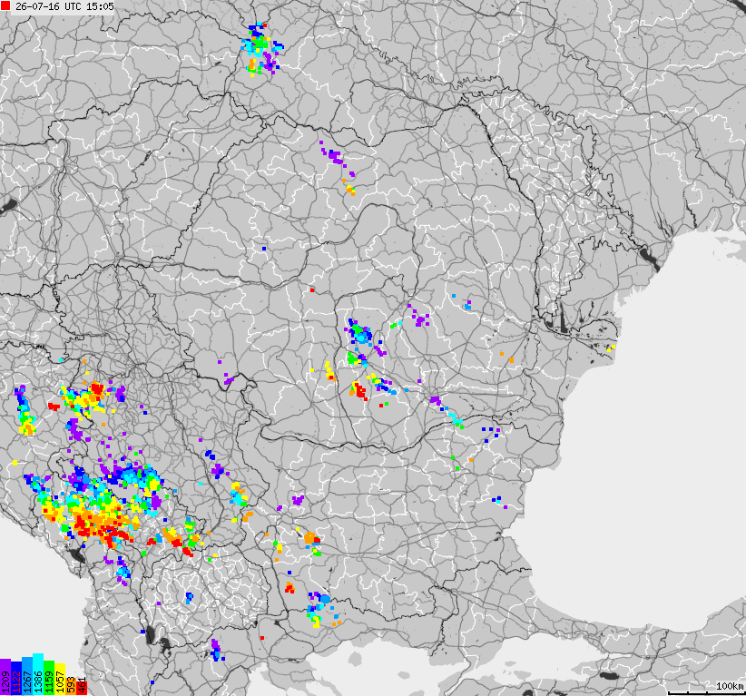
Task: Click the red square beside the timestamp
Action: 5,6
